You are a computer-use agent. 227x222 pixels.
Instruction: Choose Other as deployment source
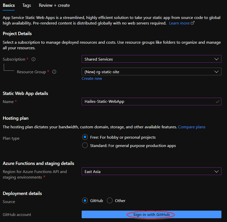coord(110,200)
